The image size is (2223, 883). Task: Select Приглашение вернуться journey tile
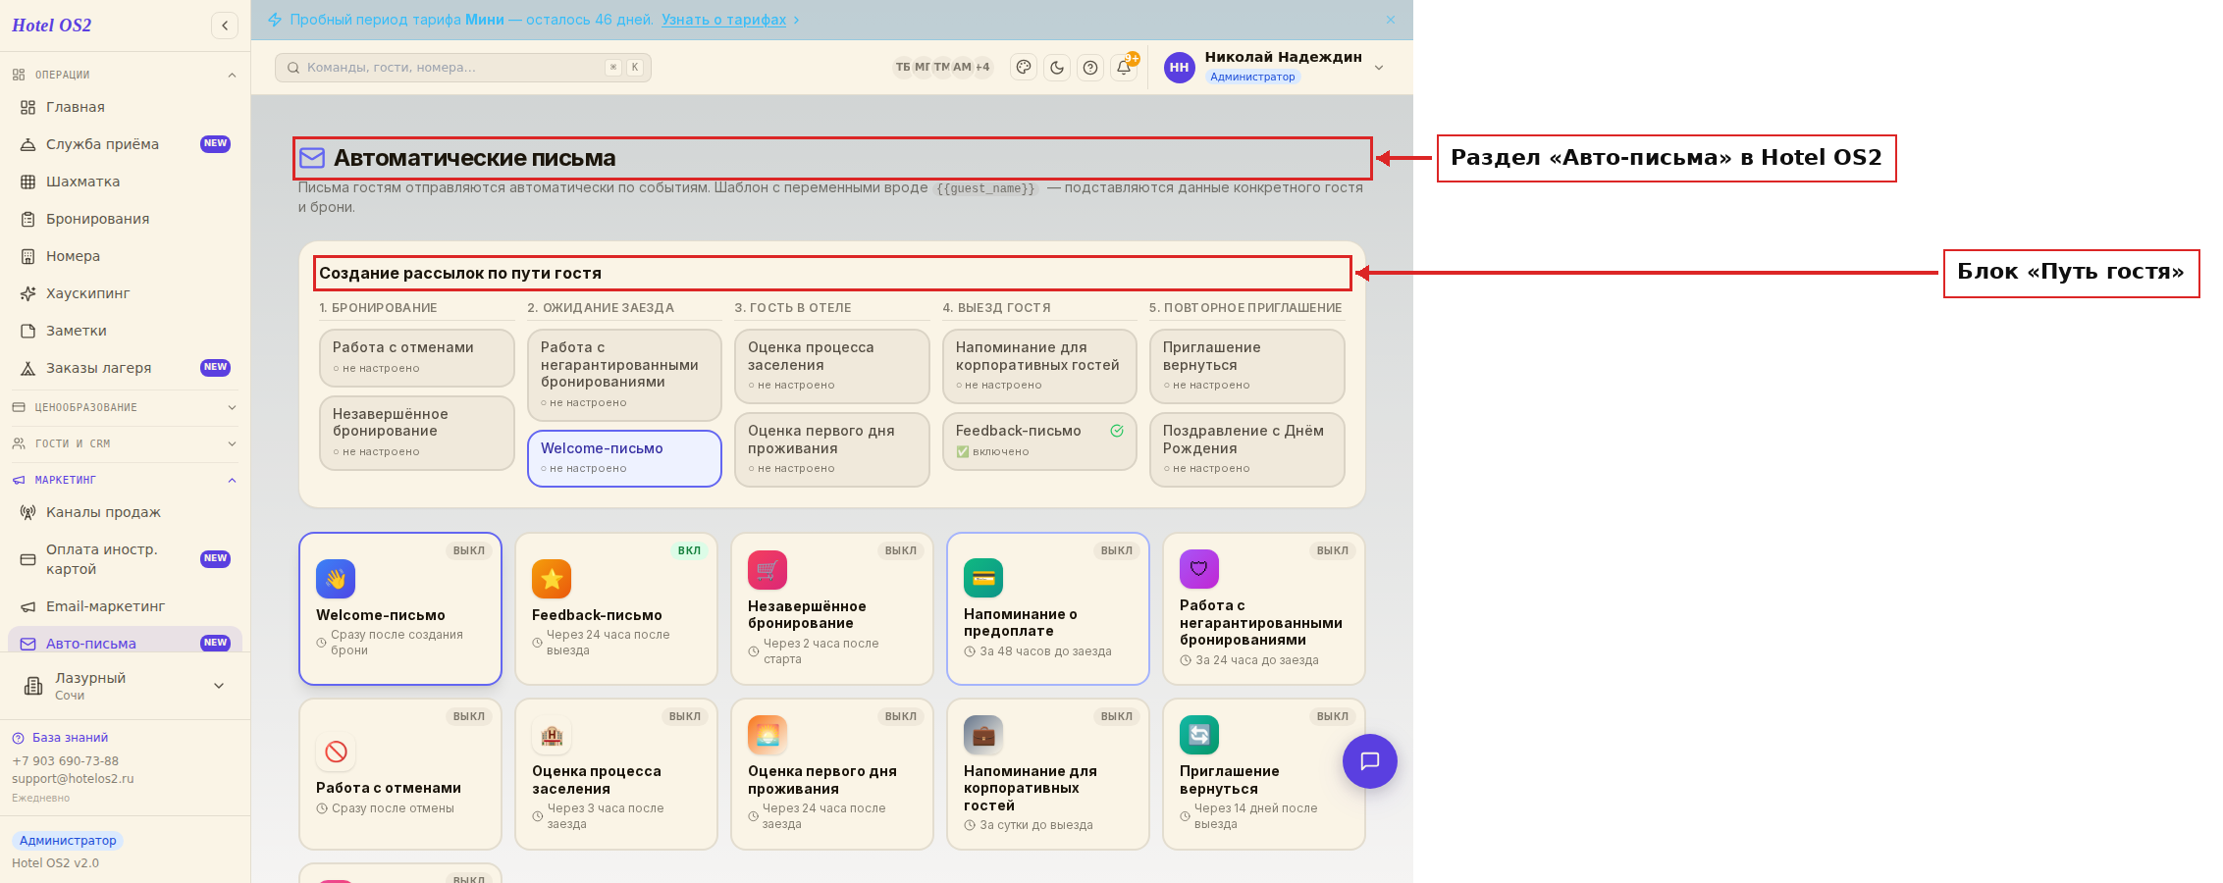click(x=1246, y=366)
